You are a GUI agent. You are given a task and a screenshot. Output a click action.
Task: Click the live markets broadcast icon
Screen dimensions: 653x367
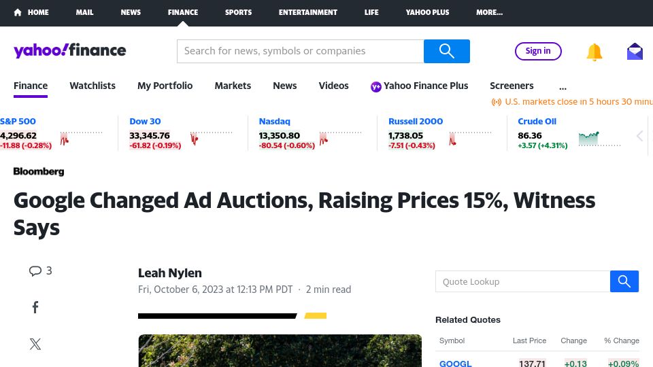coord(497,102)
